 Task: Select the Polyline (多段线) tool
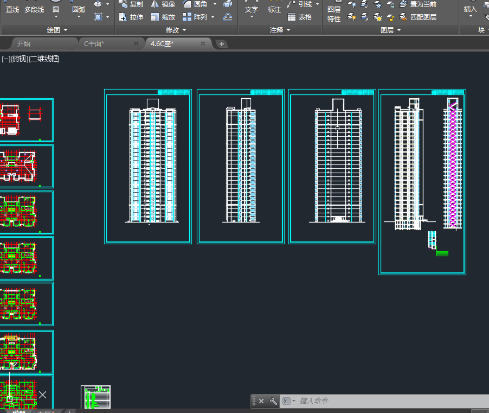(x=34, y=10)
